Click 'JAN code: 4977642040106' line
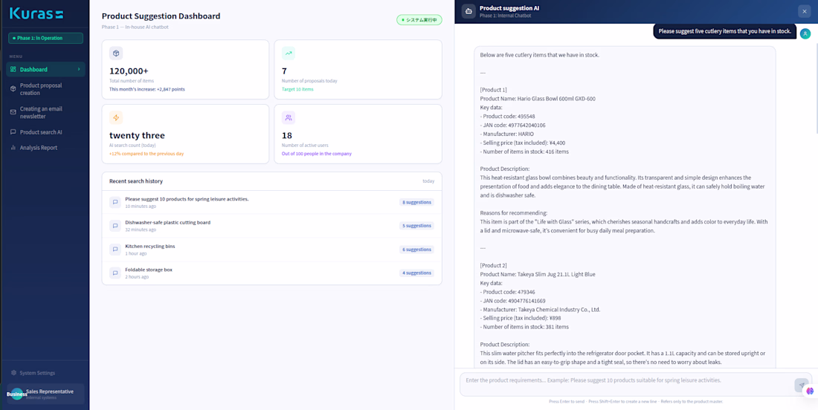818x410 pixels. coord(513,125)
